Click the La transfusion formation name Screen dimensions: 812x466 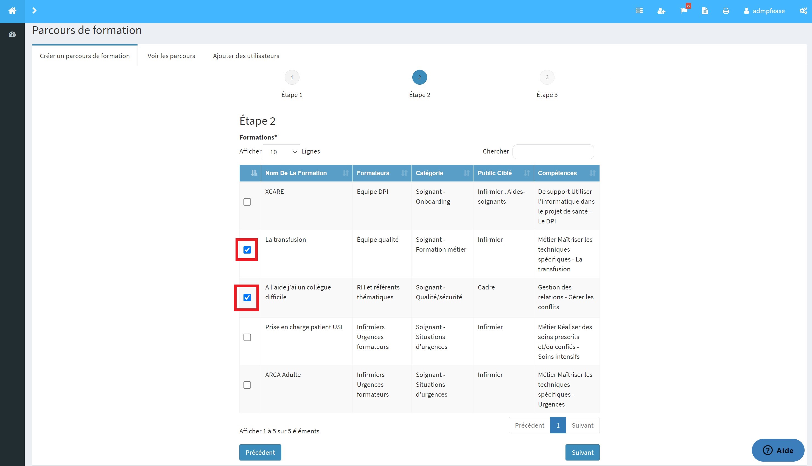[285, 240]
